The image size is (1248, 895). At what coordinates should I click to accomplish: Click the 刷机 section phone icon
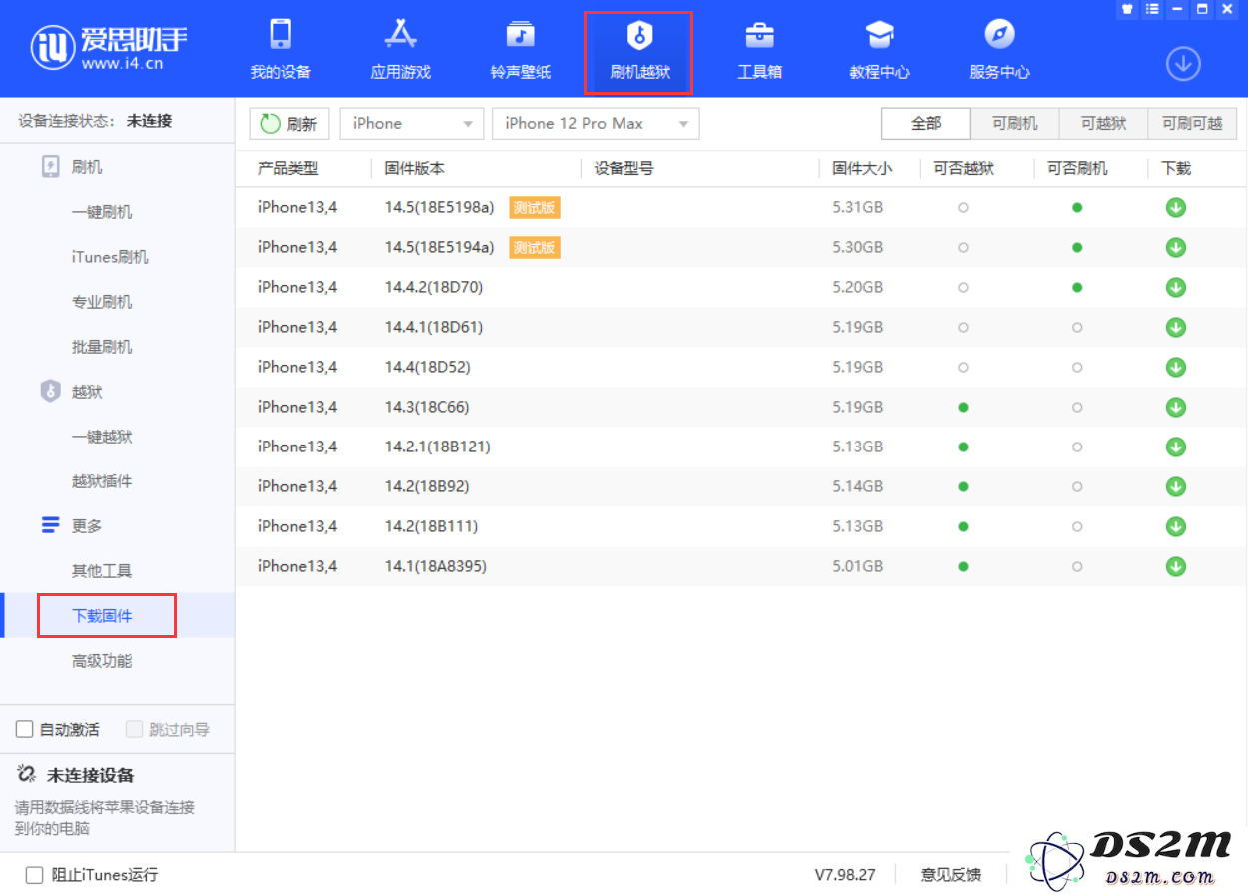[x=51, y=167]
